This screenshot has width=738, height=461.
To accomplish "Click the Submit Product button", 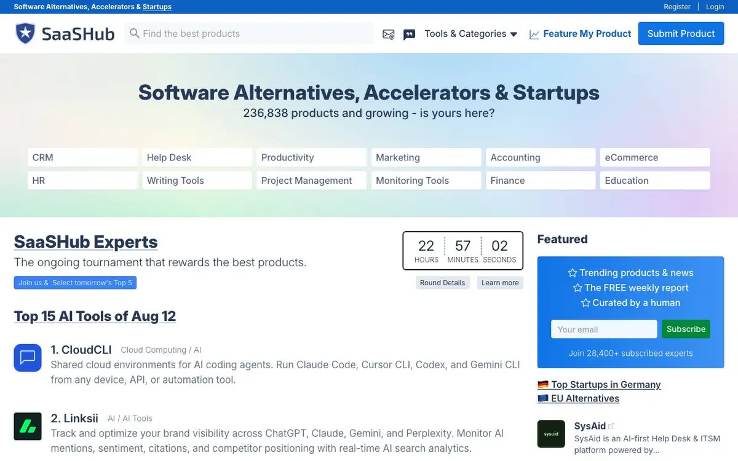I will [x=681, y=33].
